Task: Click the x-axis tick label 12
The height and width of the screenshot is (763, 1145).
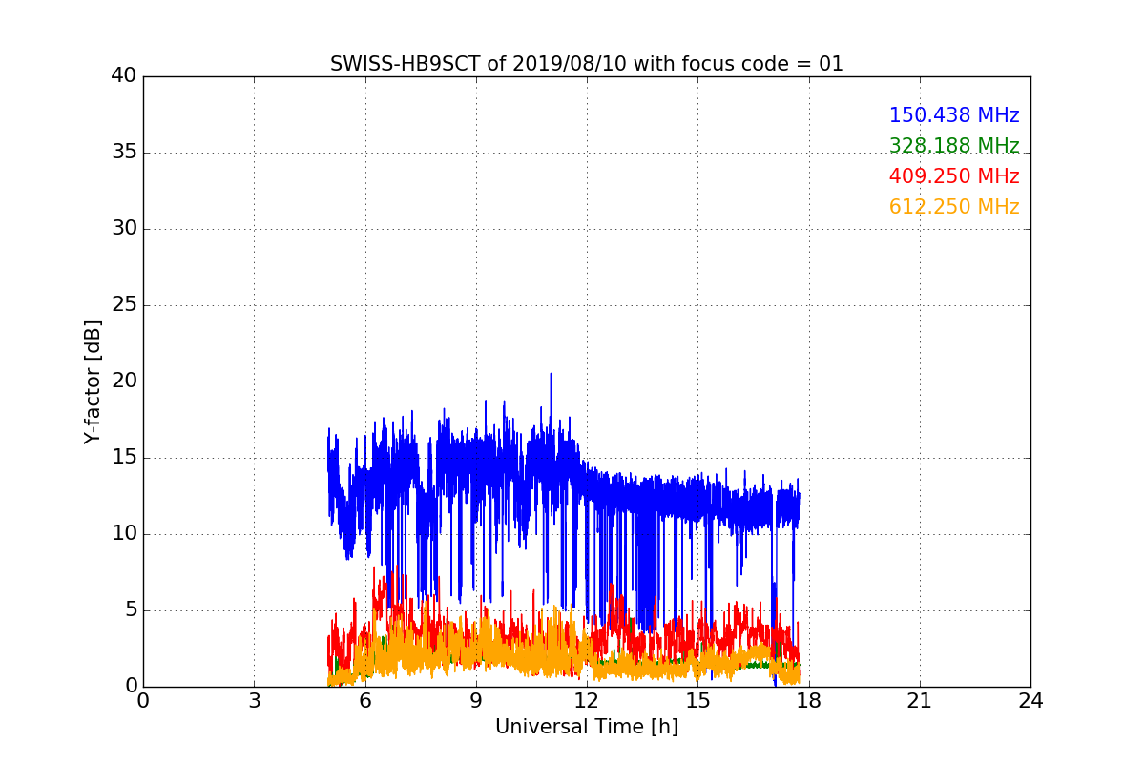Action: pos(587,701)
